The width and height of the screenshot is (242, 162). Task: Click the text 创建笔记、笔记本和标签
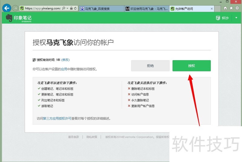57,89
